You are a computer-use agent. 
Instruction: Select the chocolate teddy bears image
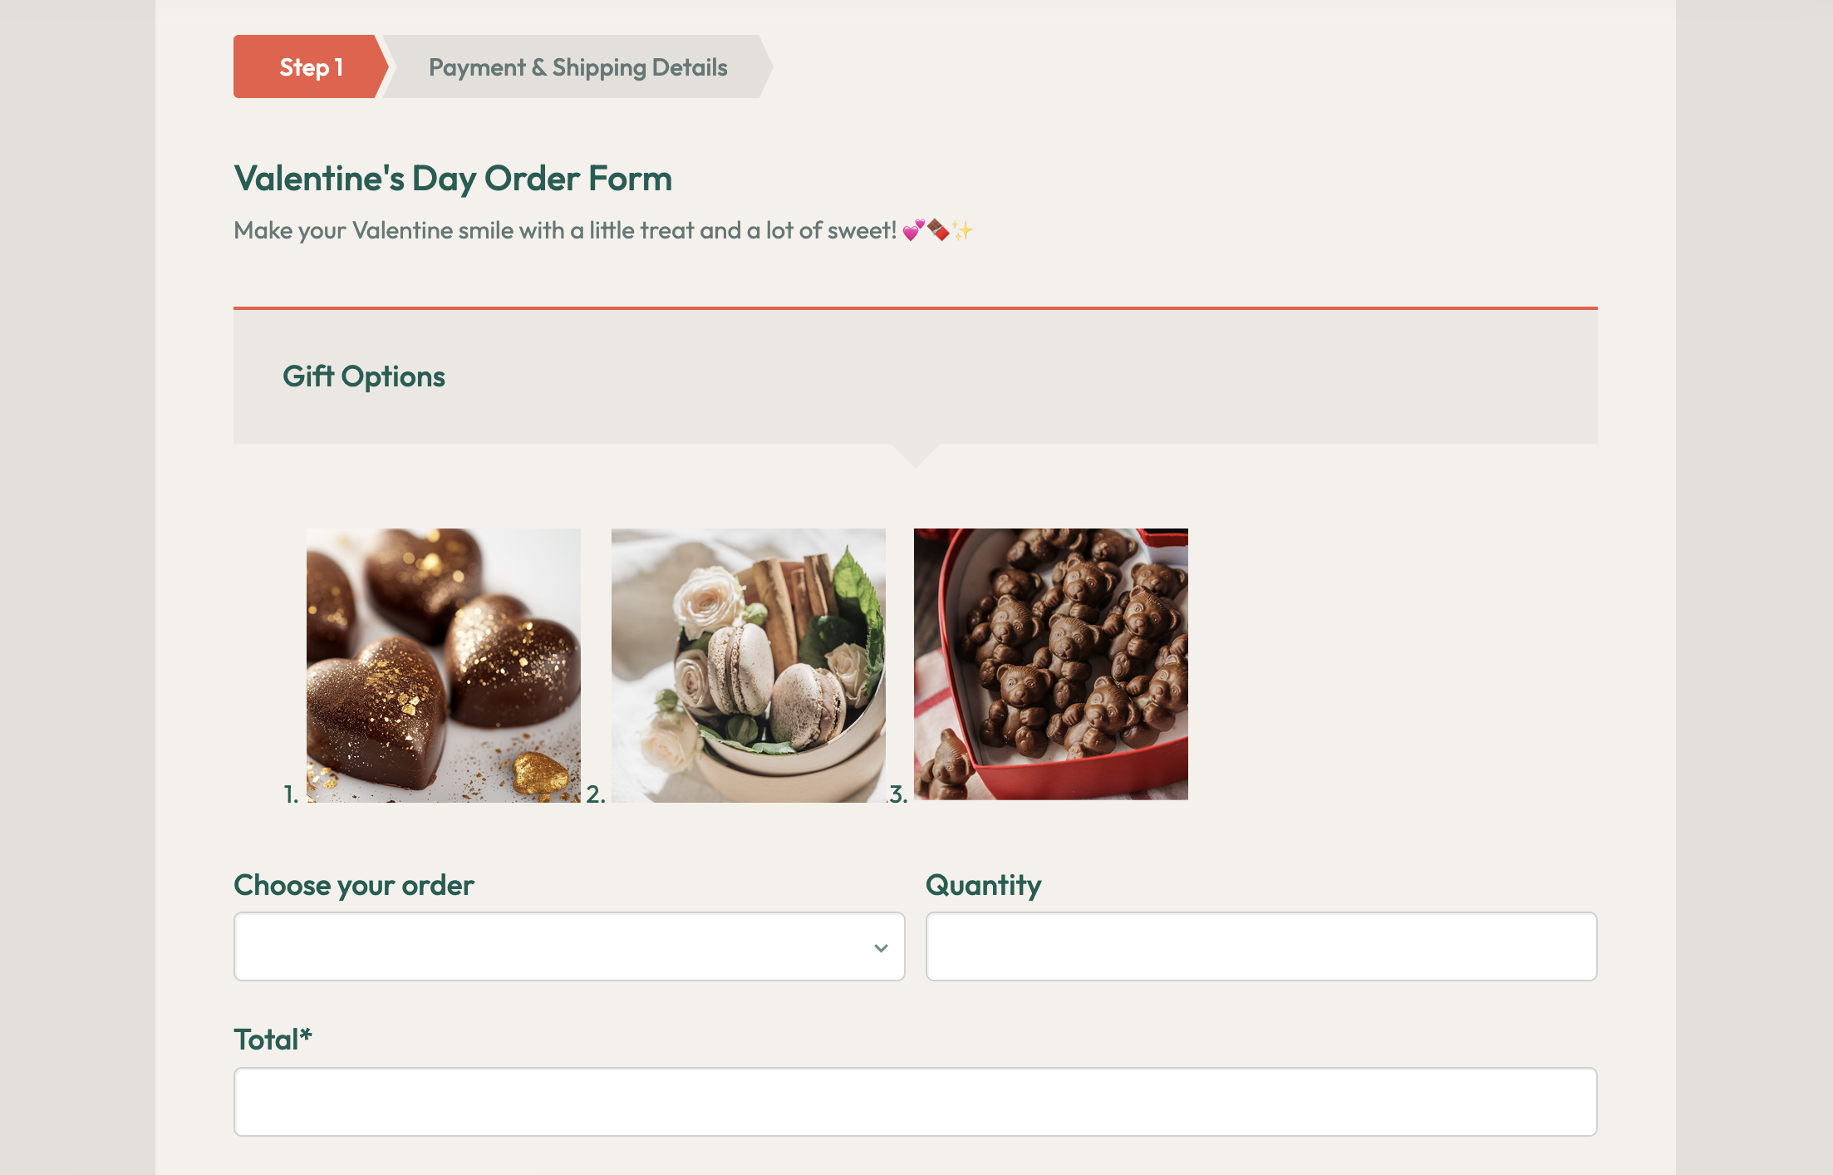1050,664
